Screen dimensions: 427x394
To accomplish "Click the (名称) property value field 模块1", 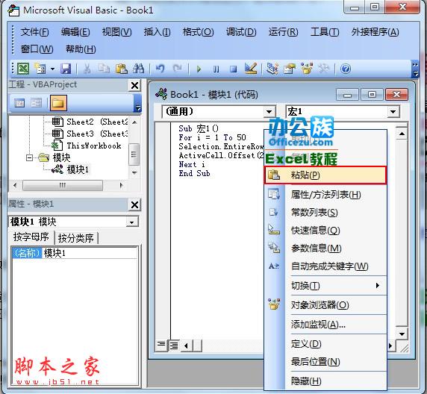I will 90,253.
